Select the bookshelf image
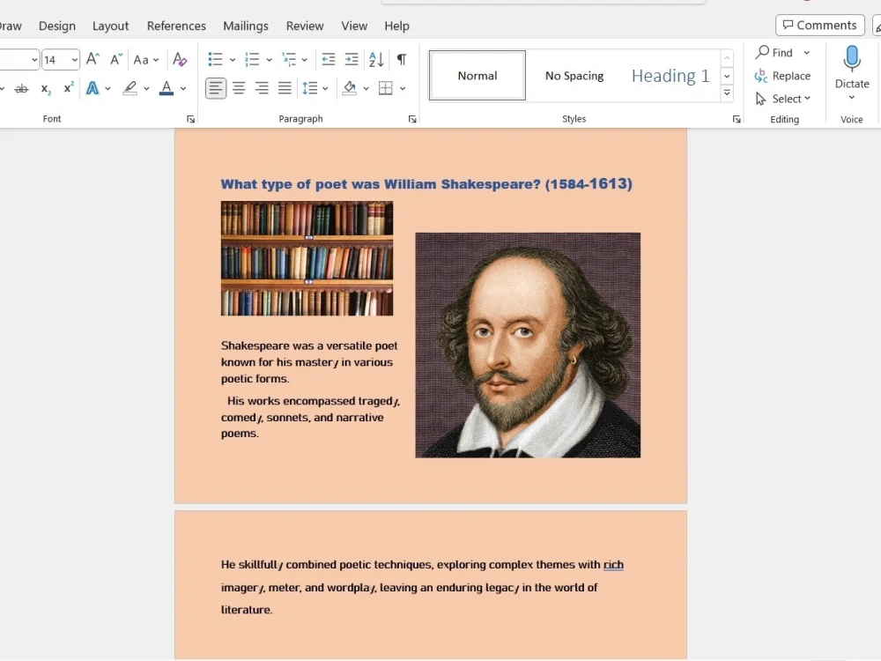The image size is (881, 661). click(307, 258)
